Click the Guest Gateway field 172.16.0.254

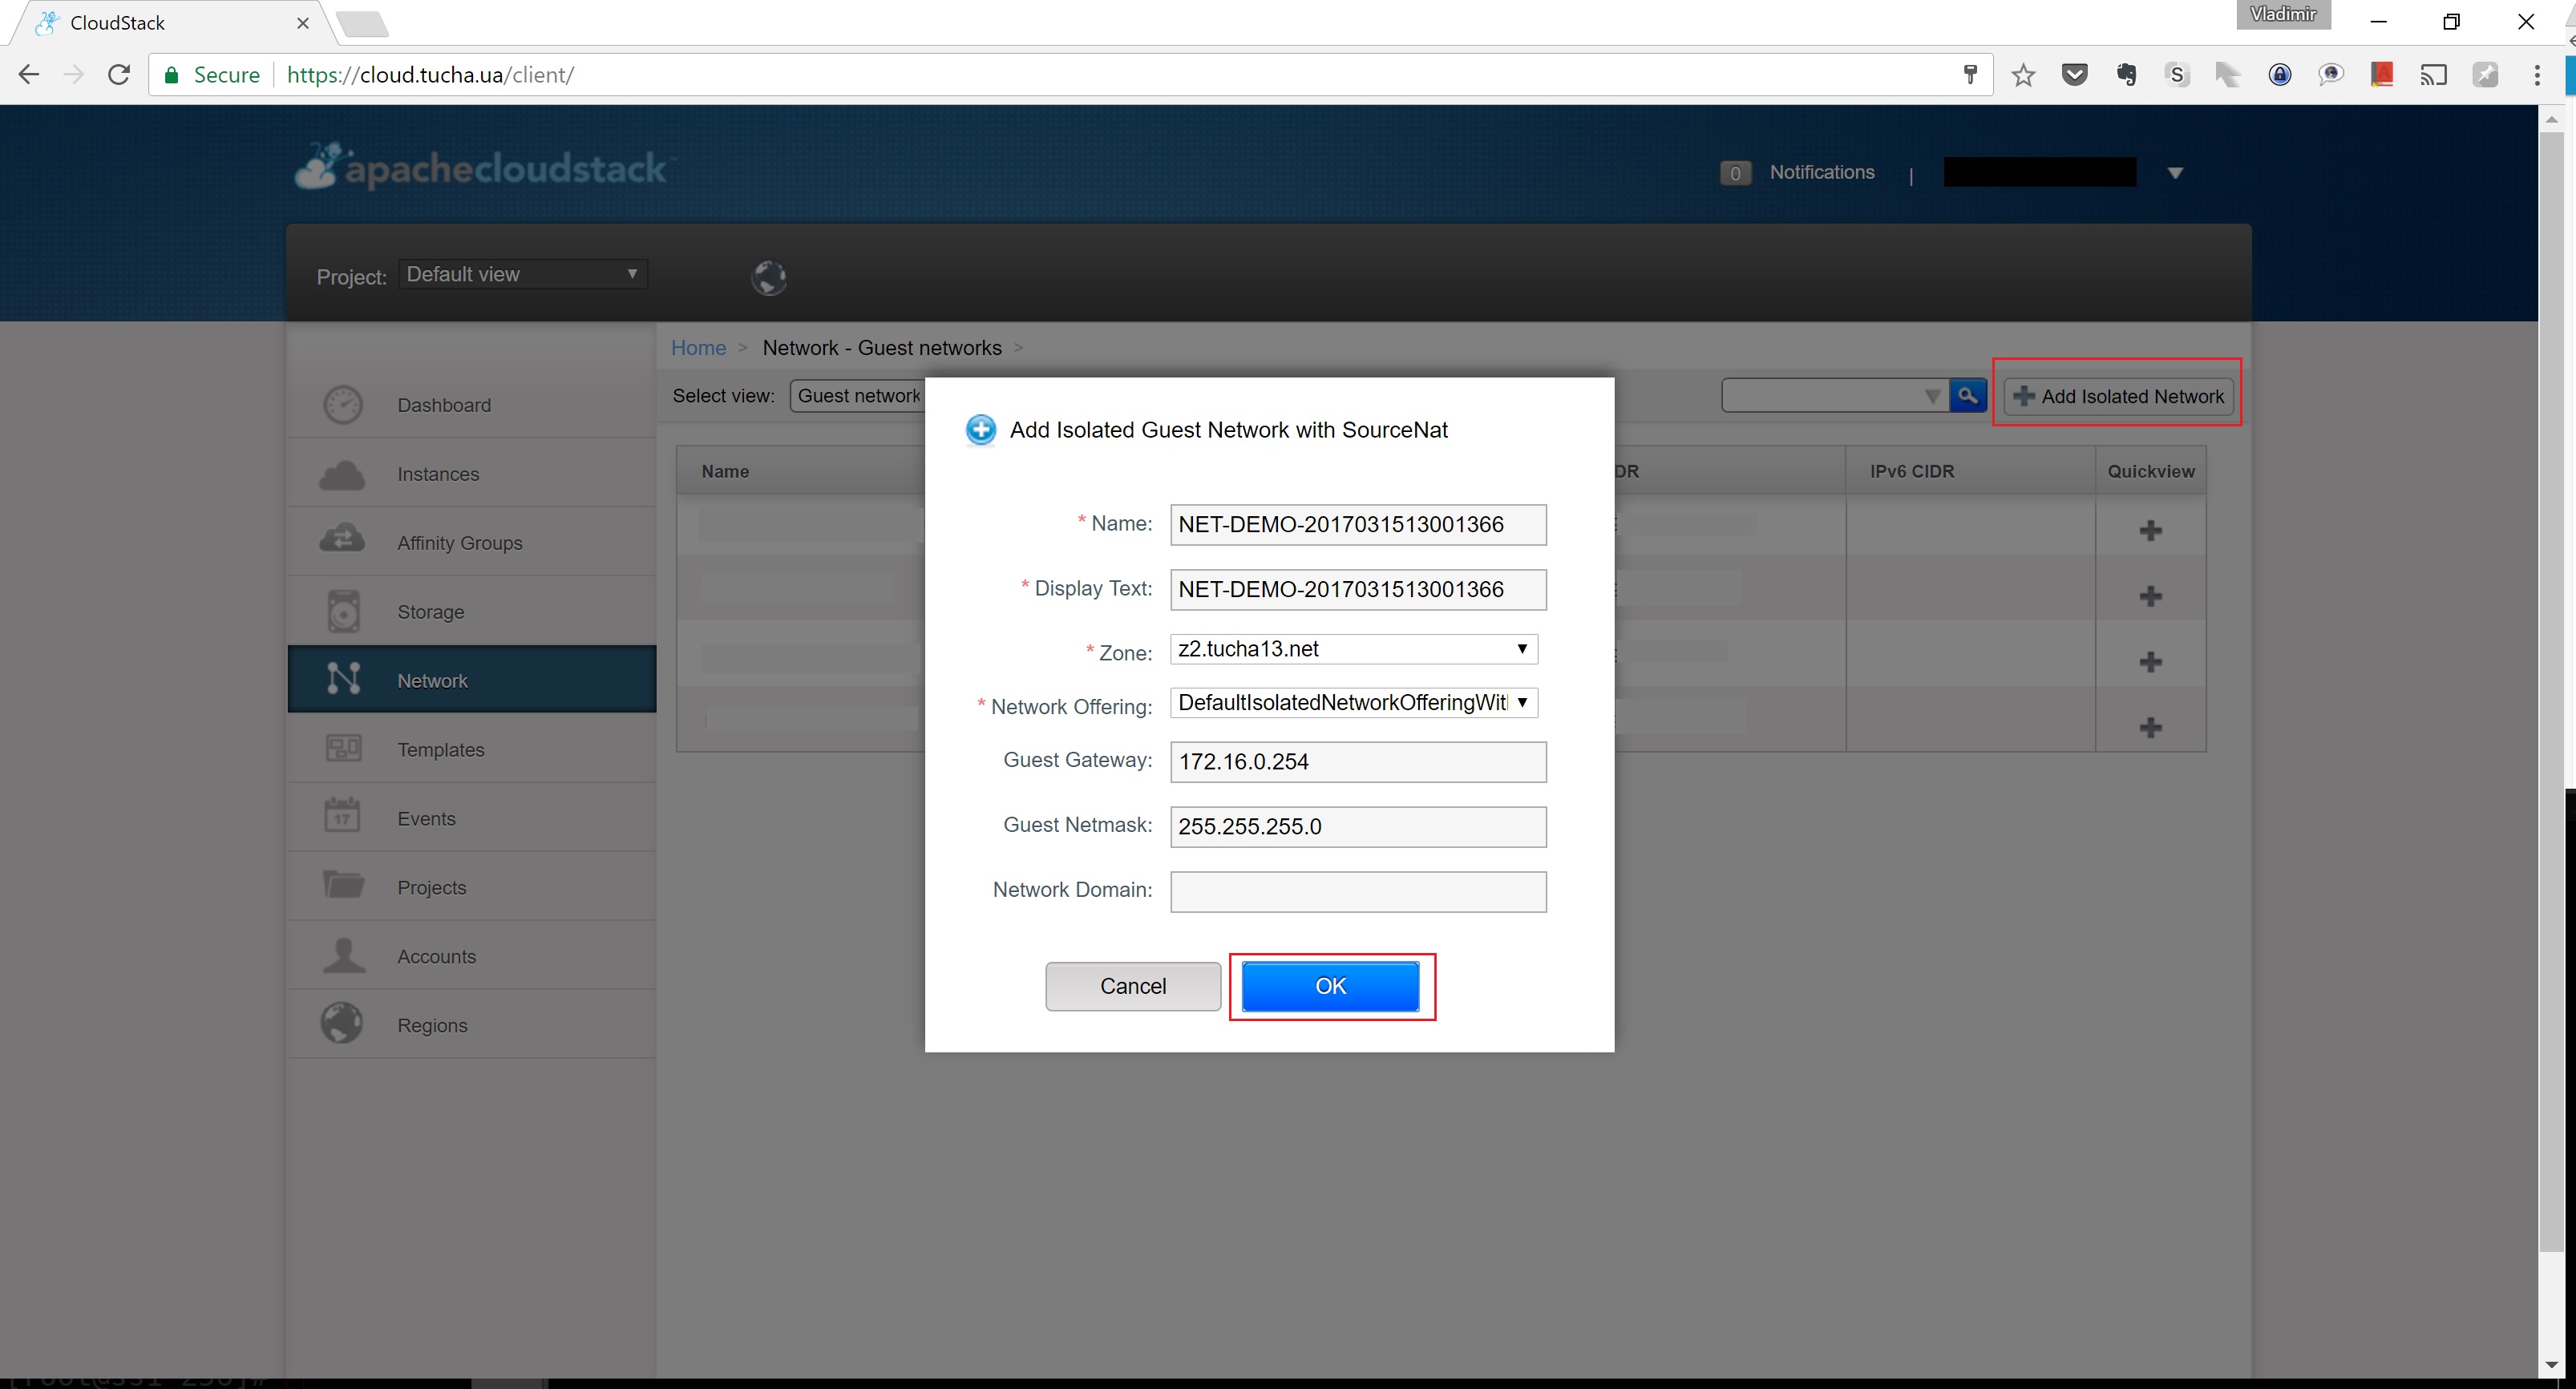point(1358,762)
